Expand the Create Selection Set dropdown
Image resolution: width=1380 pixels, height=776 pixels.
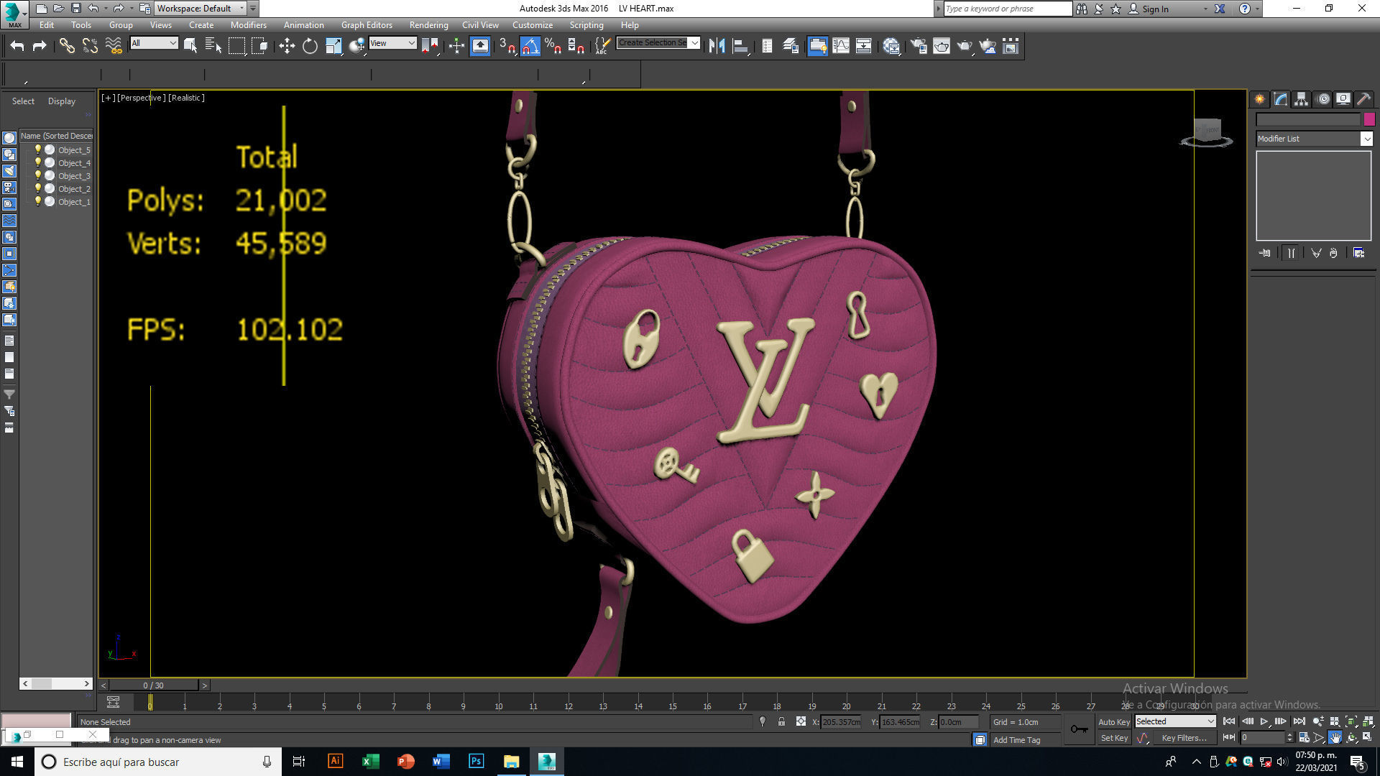click(694, 42)
